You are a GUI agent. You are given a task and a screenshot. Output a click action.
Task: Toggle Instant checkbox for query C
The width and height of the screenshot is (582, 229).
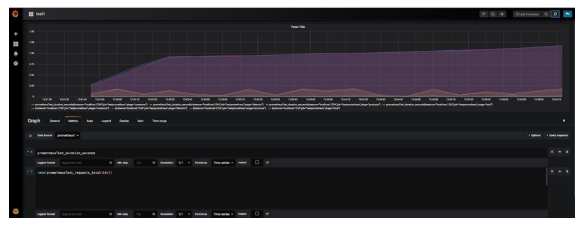[x=257, y=214]
